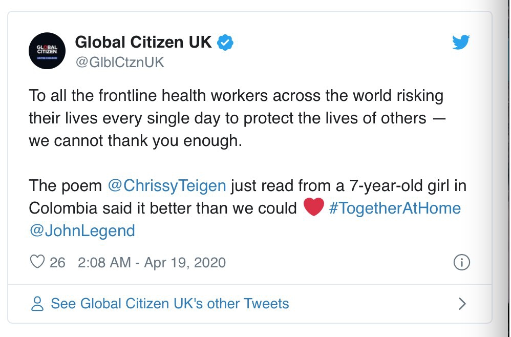The width and height of the screenshot is (511, 337).
Task: Click the red heart emoji in the tweet
Action: [x=313, y=208]
